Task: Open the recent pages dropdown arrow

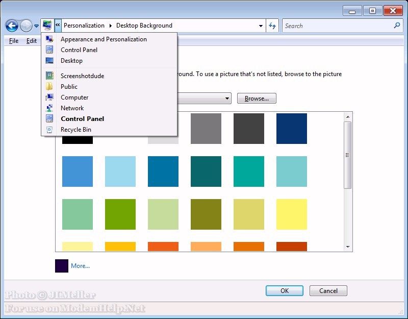Action: click(x=36, y=26)
